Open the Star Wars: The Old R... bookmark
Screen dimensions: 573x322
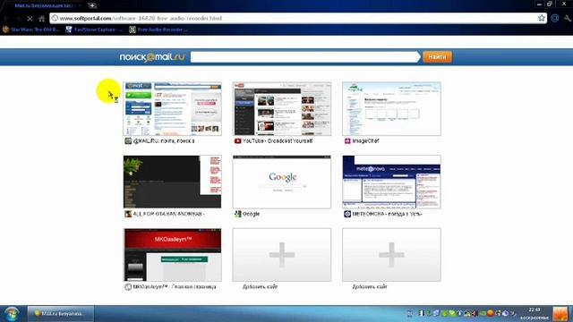[31, 30]
